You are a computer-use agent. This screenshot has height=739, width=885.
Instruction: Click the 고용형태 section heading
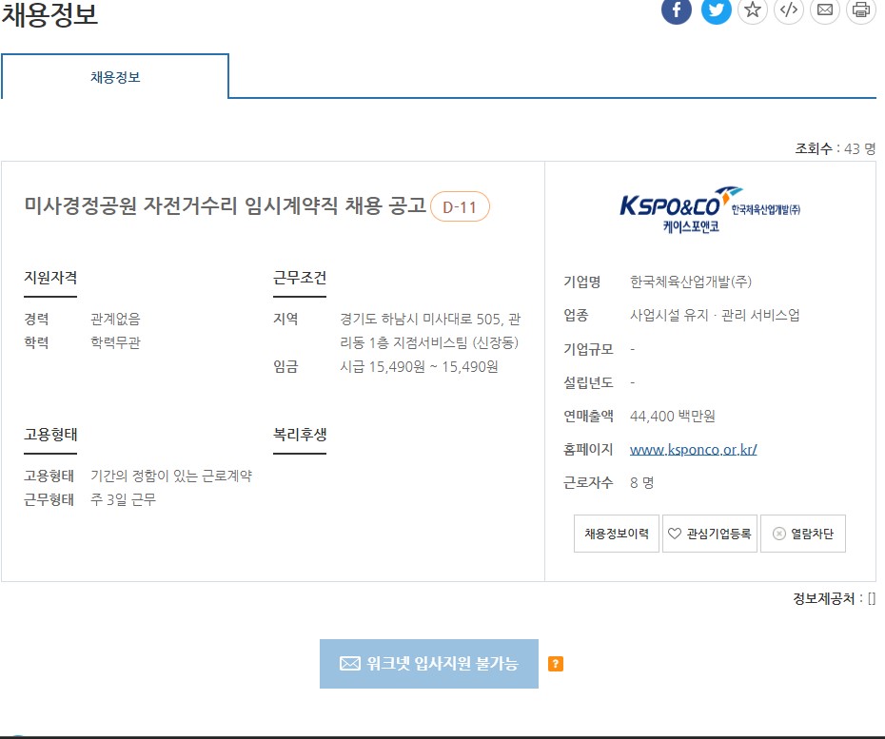click(50, 435)
